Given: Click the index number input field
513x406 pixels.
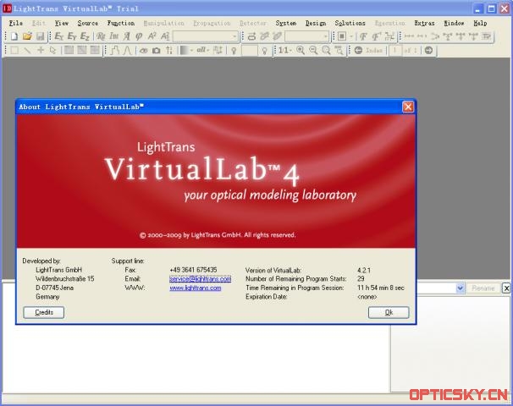Looking at the screenshot, I should click(394, 50).
